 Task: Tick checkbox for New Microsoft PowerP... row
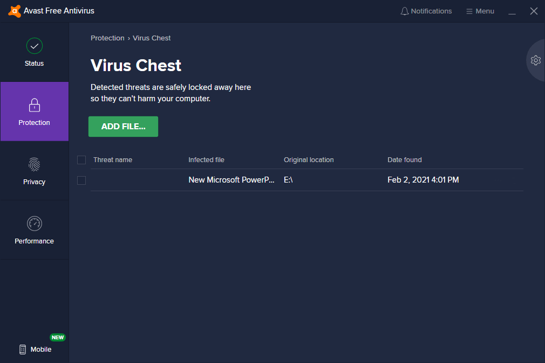tap(81, 180)
